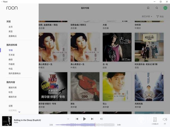
Task: Open search with the magnifier icon
Action: pos(157,8)
